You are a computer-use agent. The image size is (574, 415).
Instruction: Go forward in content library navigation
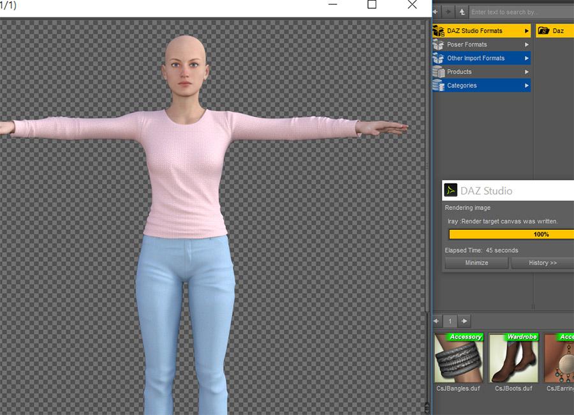(448, 11)
